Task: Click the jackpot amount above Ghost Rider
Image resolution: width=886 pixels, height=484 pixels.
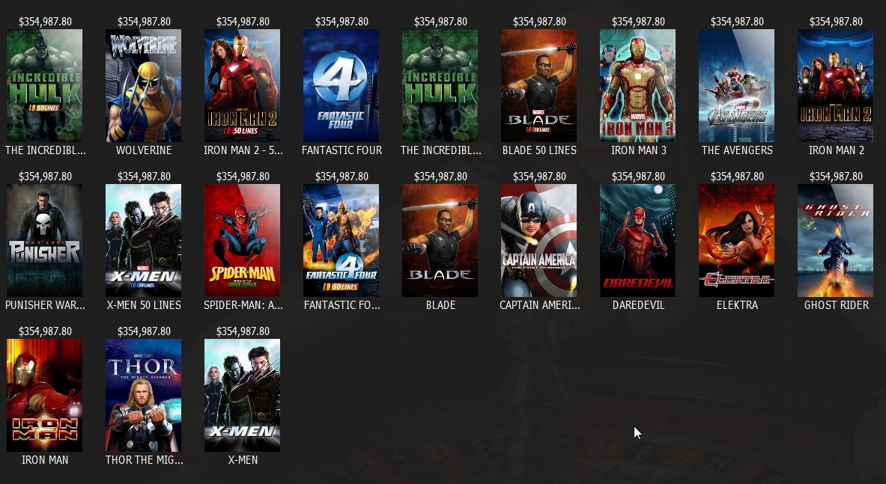Action: click(837, 176)
